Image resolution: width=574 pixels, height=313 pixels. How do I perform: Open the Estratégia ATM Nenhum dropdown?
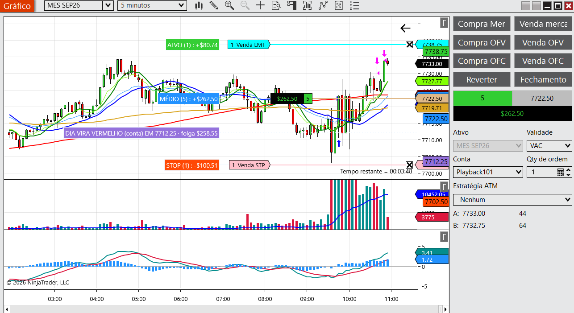(512, 199)
